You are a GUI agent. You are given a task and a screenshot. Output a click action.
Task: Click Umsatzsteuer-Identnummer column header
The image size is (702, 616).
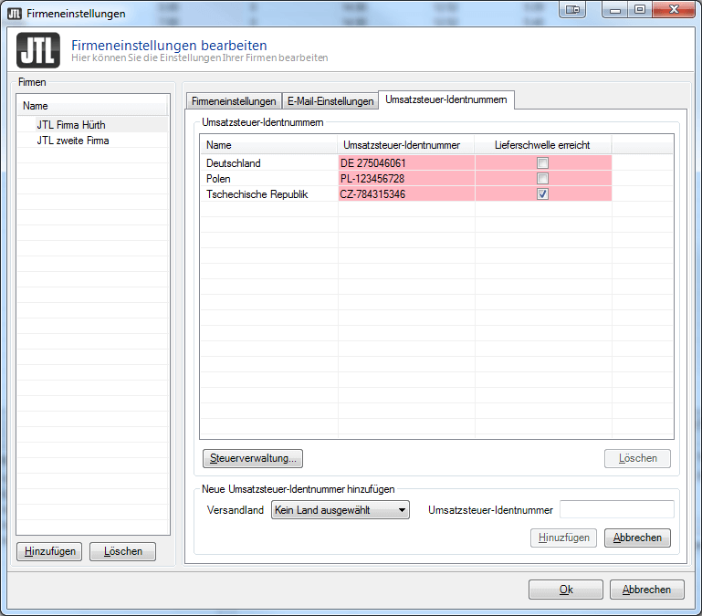coord(406,145)
